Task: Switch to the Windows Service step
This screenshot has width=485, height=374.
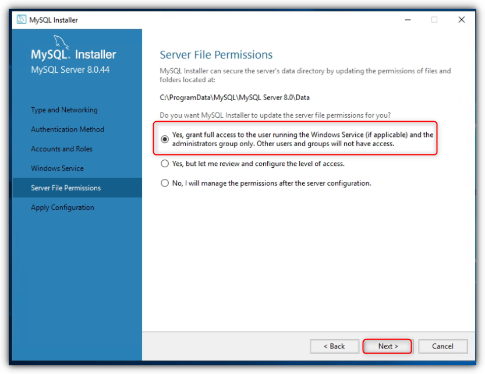Action: point(57,168)
